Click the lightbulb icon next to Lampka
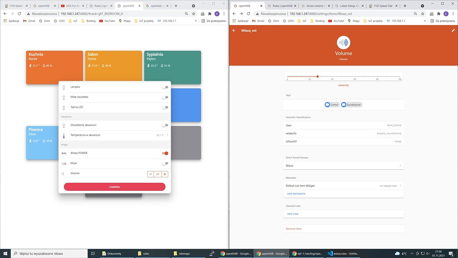Screen dimensions: 458x258 [x=65, y=87]
